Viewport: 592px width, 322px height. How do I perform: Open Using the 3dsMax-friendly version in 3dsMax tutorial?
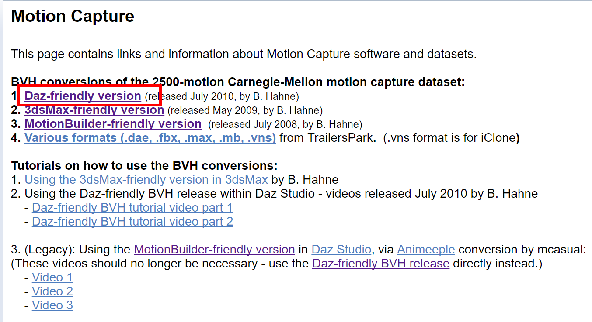tap(146, 180)
